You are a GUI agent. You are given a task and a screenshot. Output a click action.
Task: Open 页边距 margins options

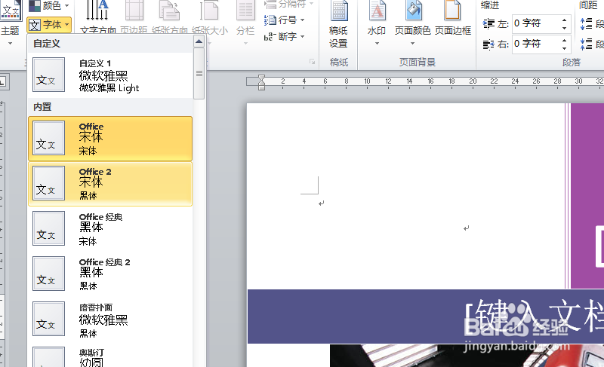(134, 17)
